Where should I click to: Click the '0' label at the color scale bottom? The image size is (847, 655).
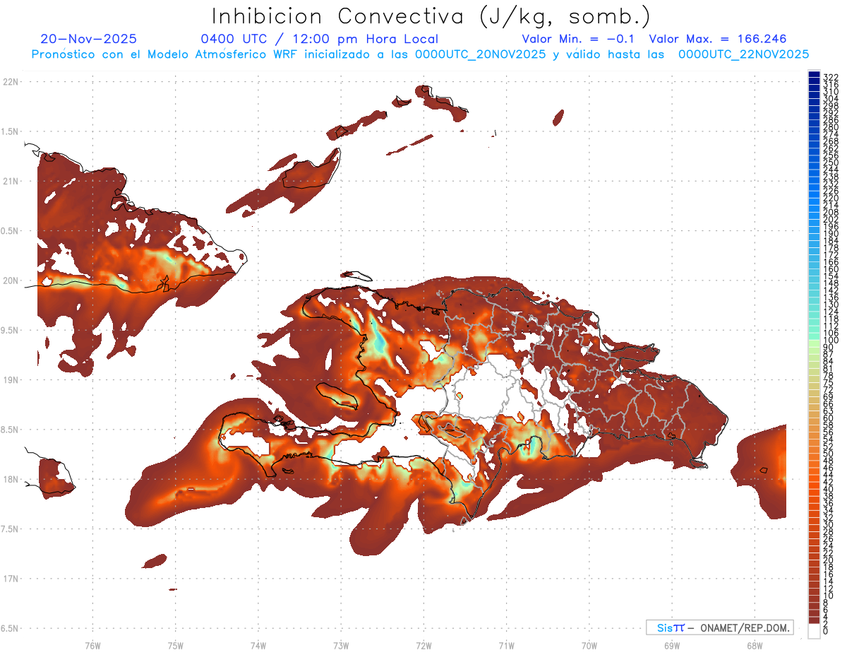[826, 630]
